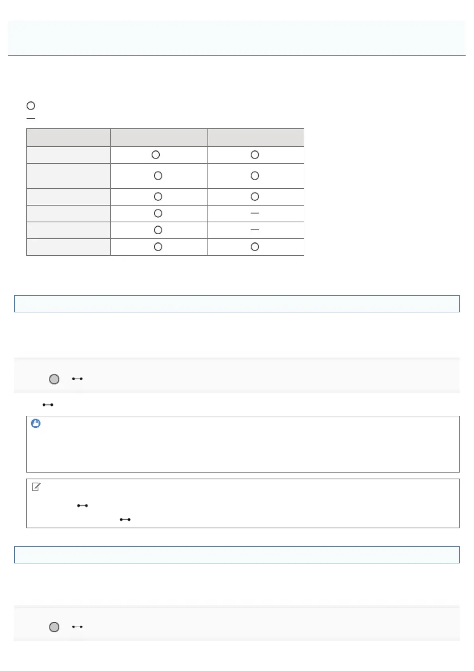Click the upper light-blue section heading bar
474x671 pixels.
coord(237,304)
